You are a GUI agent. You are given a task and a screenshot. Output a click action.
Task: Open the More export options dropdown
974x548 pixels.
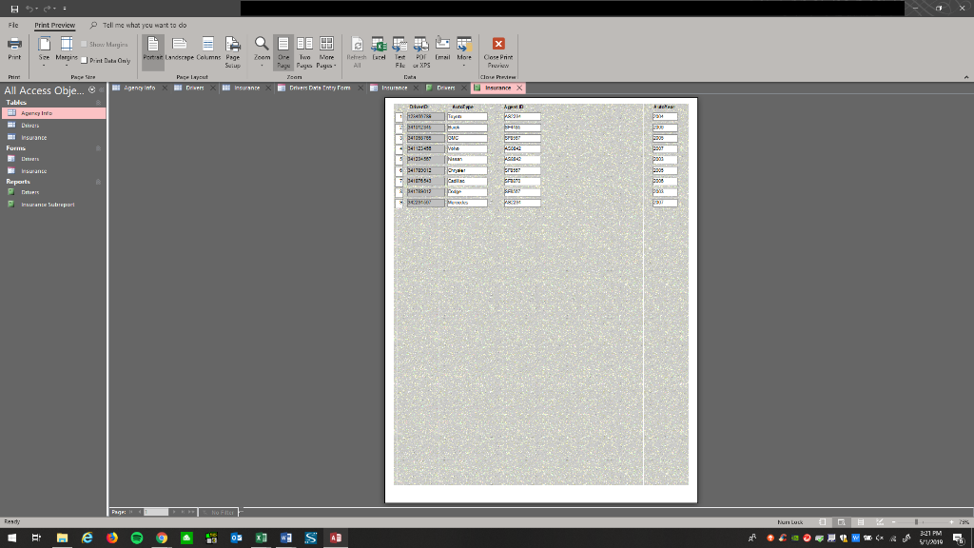(x=464, y=52)
